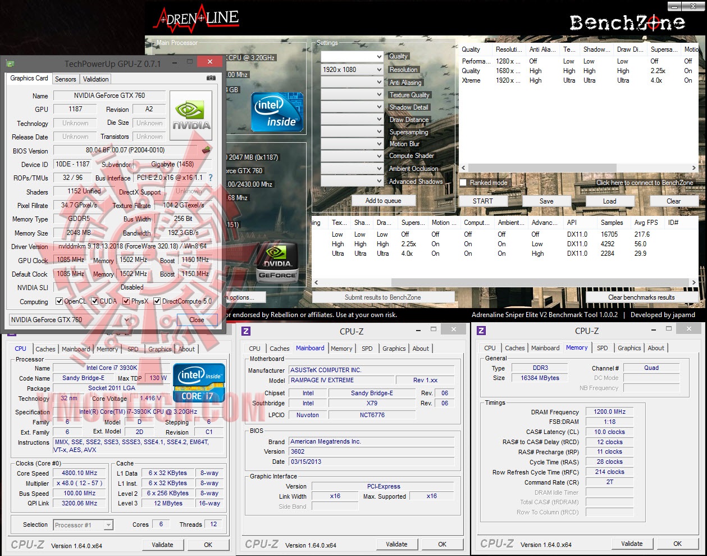Click Submit results to BenchZone
This screenshot has width=707, height=556.
point(382,297)
